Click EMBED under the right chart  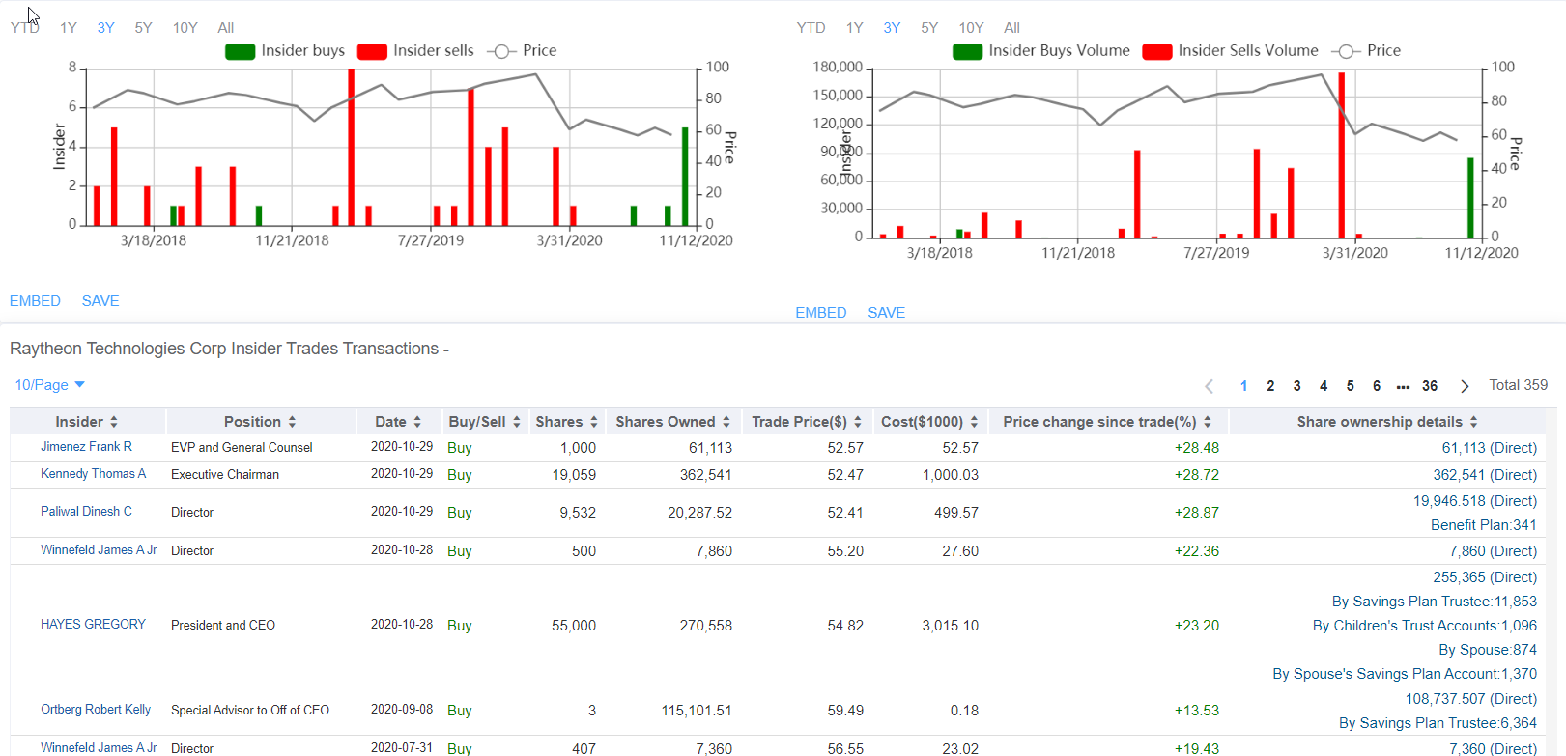821,313
